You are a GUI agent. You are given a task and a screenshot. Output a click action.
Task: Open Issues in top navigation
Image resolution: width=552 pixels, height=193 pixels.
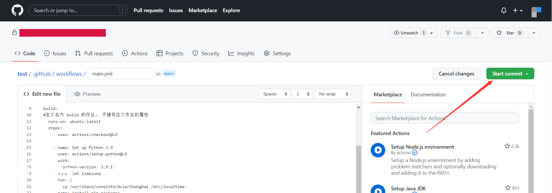[176, 11]
